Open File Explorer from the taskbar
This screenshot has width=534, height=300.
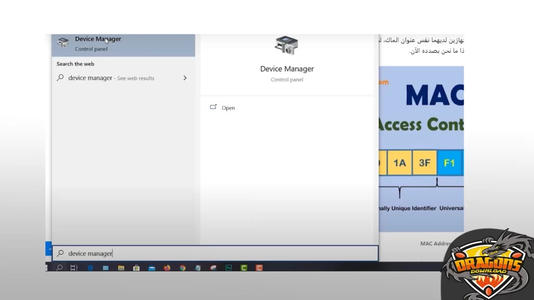pos(121,268)
